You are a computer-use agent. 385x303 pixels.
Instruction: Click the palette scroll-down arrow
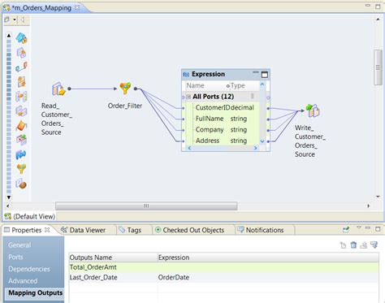pyautogui.click(x=9, y=197)
